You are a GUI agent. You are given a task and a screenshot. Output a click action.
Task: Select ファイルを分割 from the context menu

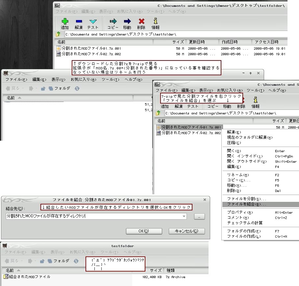click(247, 199)
